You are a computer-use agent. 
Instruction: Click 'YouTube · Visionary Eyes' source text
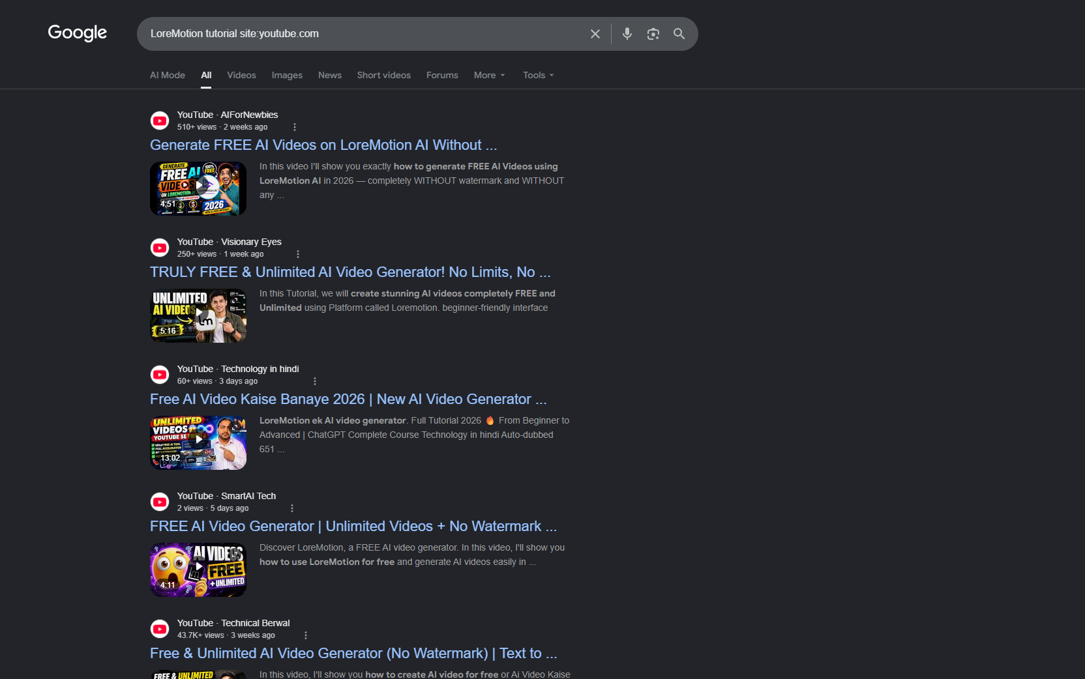coord(230,242)
